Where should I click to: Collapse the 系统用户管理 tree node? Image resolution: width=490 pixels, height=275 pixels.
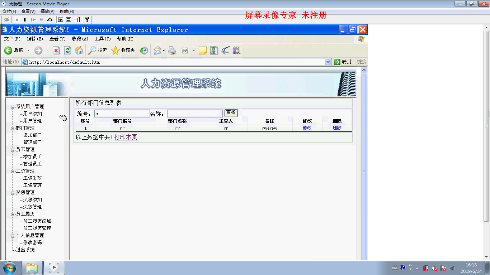(x=13, y=107)
